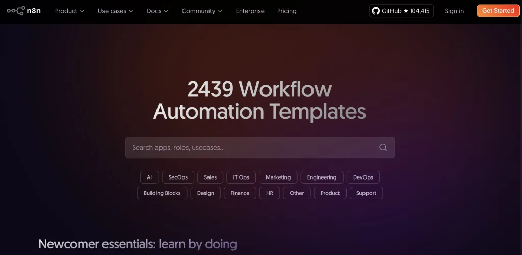522x255 pixels.
Task: Click the search magnifier icon
Action: pyautogui.click(x=383, y=147)
